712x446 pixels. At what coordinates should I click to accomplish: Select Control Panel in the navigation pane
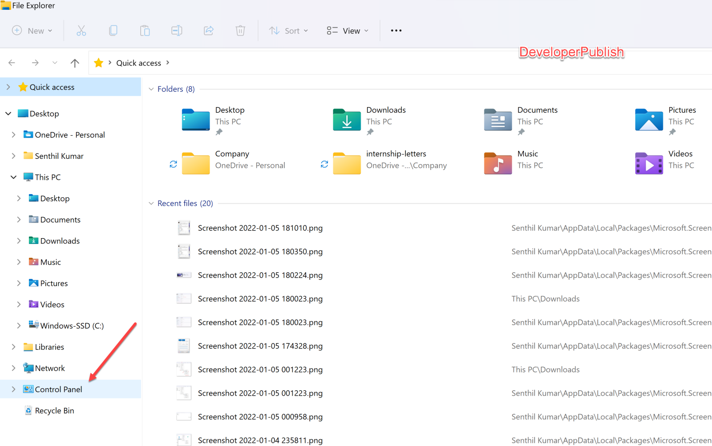coord(58,389)
